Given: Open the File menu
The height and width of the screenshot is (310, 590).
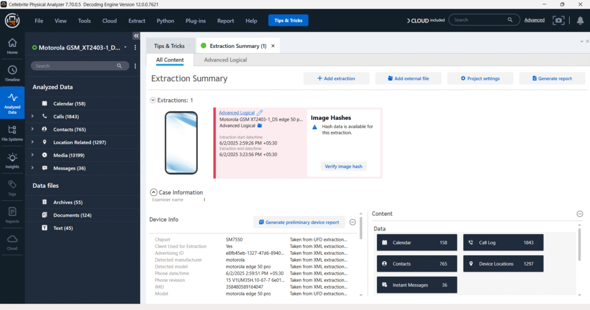Looking at the screenshot, I should click(39, 21).
